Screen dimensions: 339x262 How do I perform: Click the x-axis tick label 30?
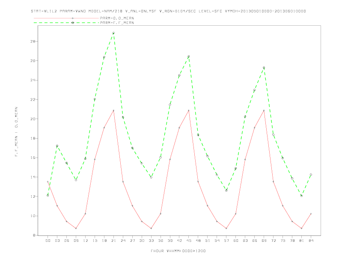tap(142, 241)
